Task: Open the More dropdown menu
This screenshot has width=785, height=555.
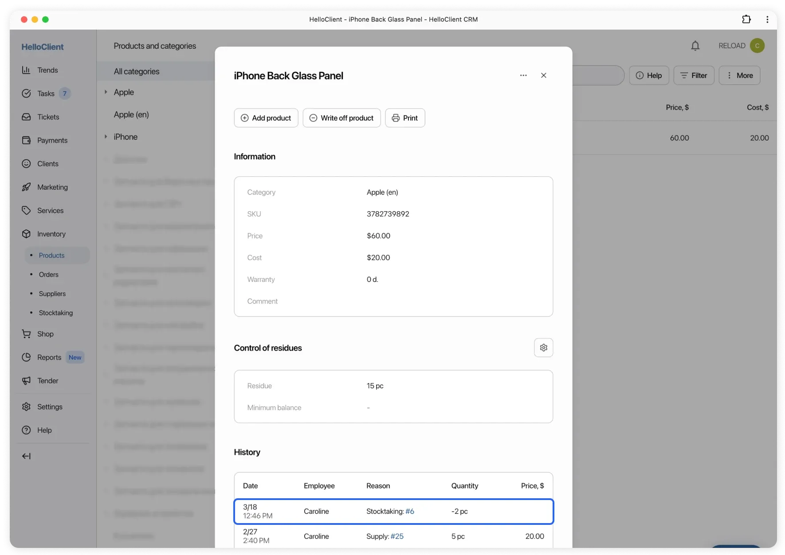Action: click(739, 75)
